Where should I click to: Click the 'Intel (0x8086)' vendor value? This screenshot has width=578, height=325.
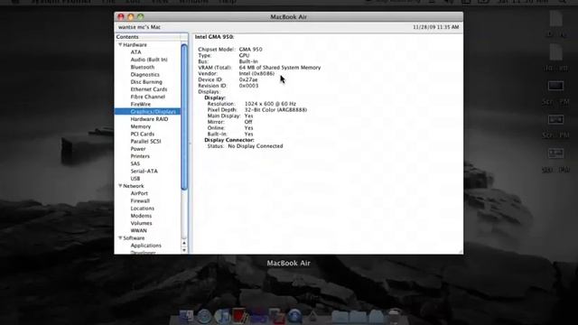click(256, 73)
